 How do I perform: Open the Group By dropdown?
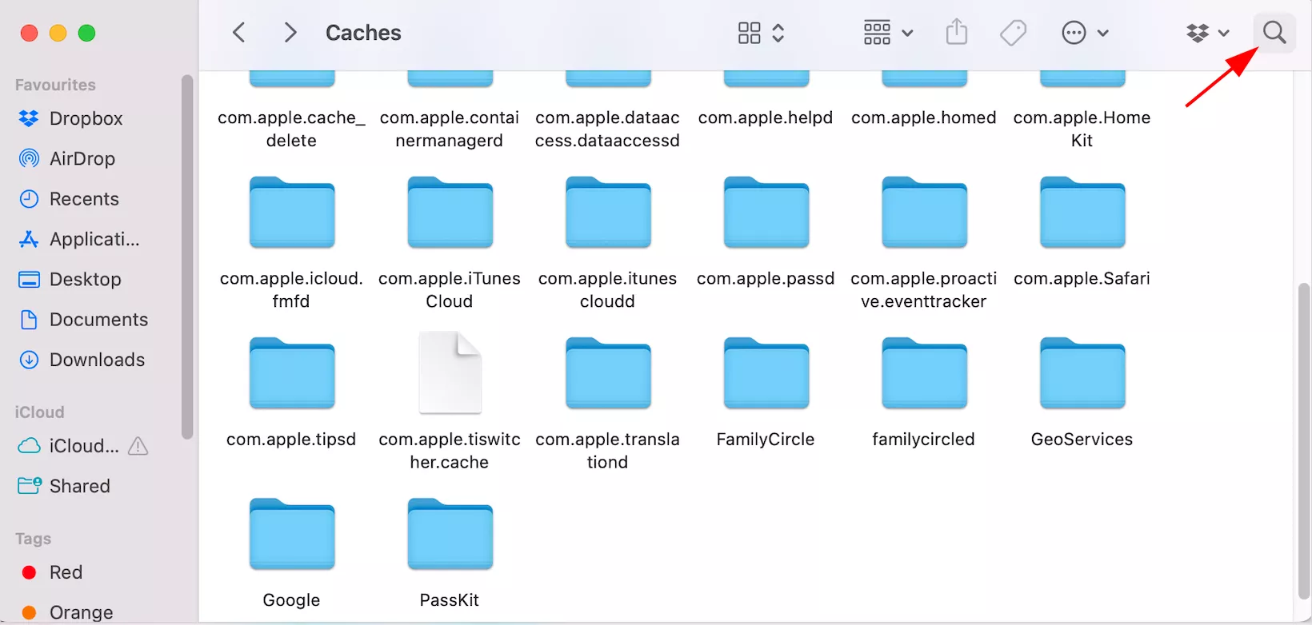point(887,33)
